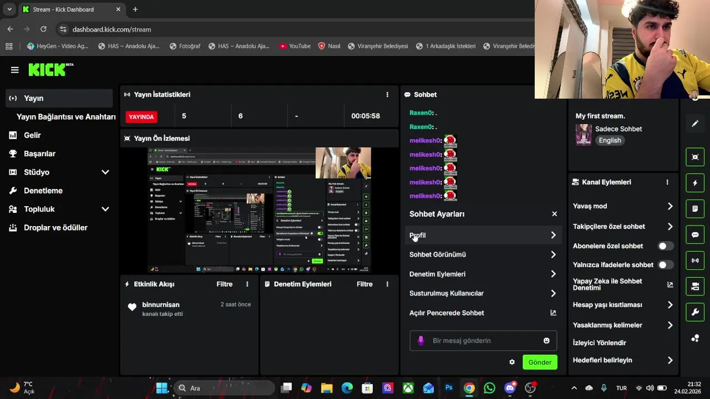Open Discord from the taskbar
The height and width of the screenshot is (399, 710).
[510, 388]
